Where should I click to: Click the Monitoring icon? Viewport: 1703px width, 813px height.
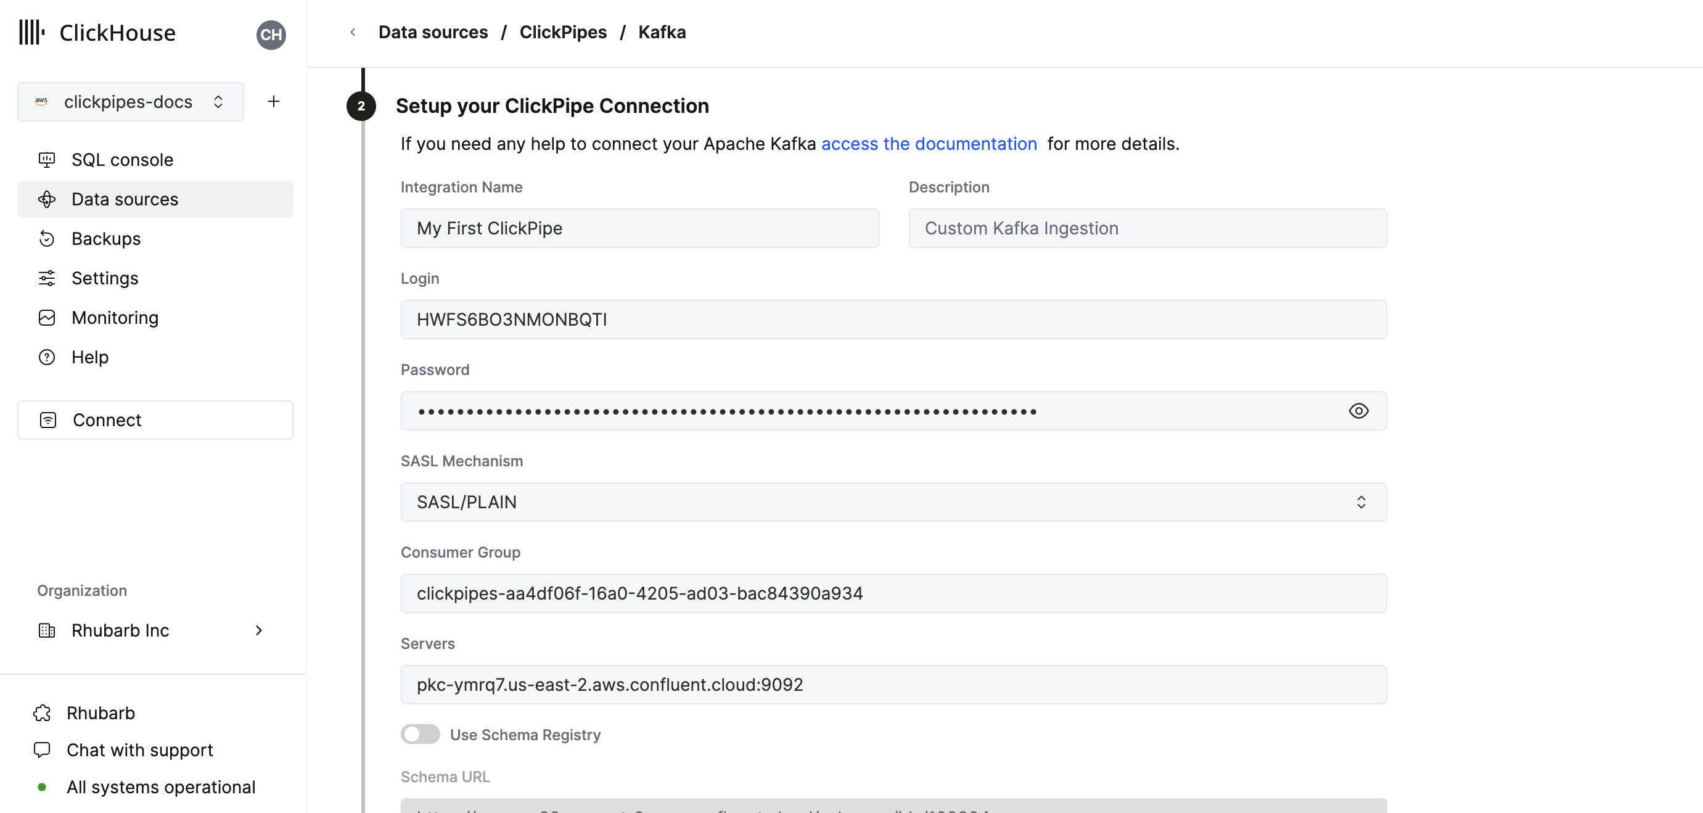[x=47, y=318]
